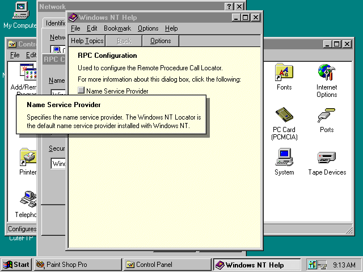Image resolution: width=363 pixels, height=272 pixels.
Task: Select the Telephony icon in Control Panel
Action: pos(28,199)
